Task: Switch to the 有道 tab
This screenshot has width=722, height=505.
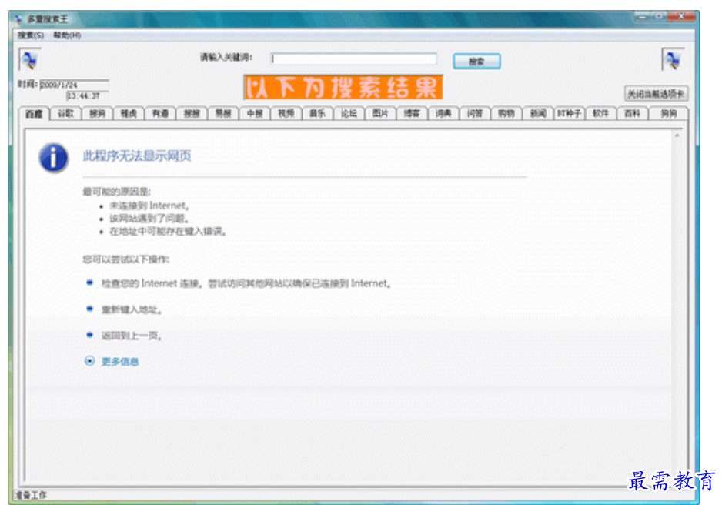Action: tap(160, 113)
